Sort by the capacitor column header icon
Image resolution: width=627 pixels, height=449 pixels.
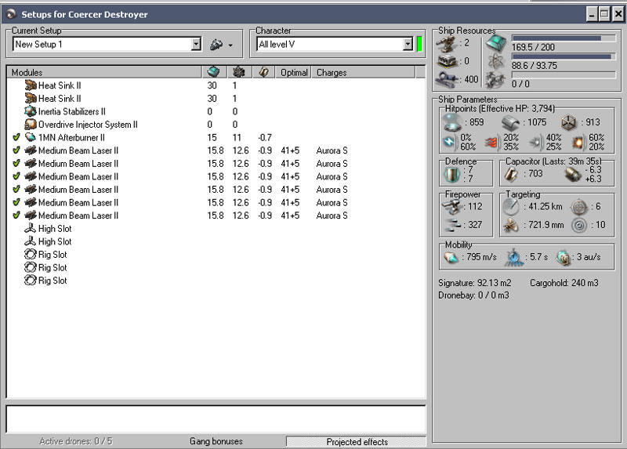click(263, 72)
